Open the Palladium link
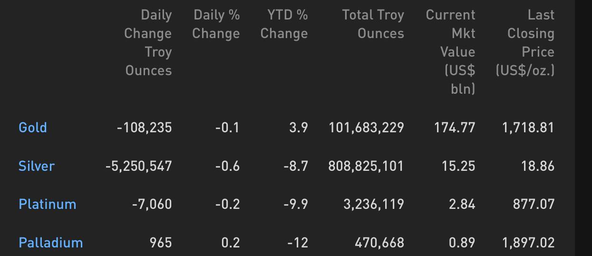 pyautogui.click(x=51, y=243)
